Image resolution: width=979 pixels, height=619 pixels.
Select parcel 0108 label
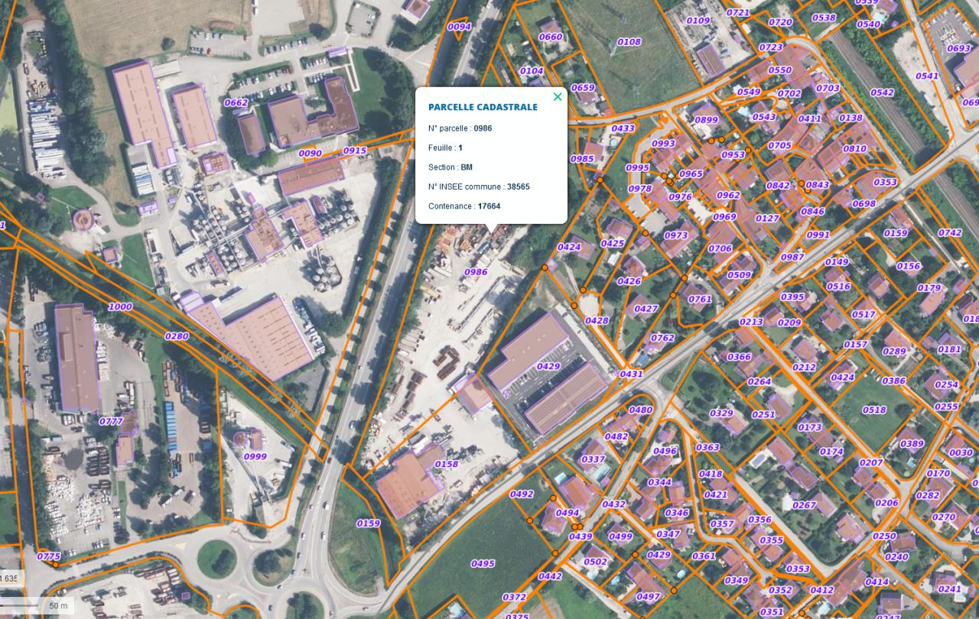pos(629,42)
